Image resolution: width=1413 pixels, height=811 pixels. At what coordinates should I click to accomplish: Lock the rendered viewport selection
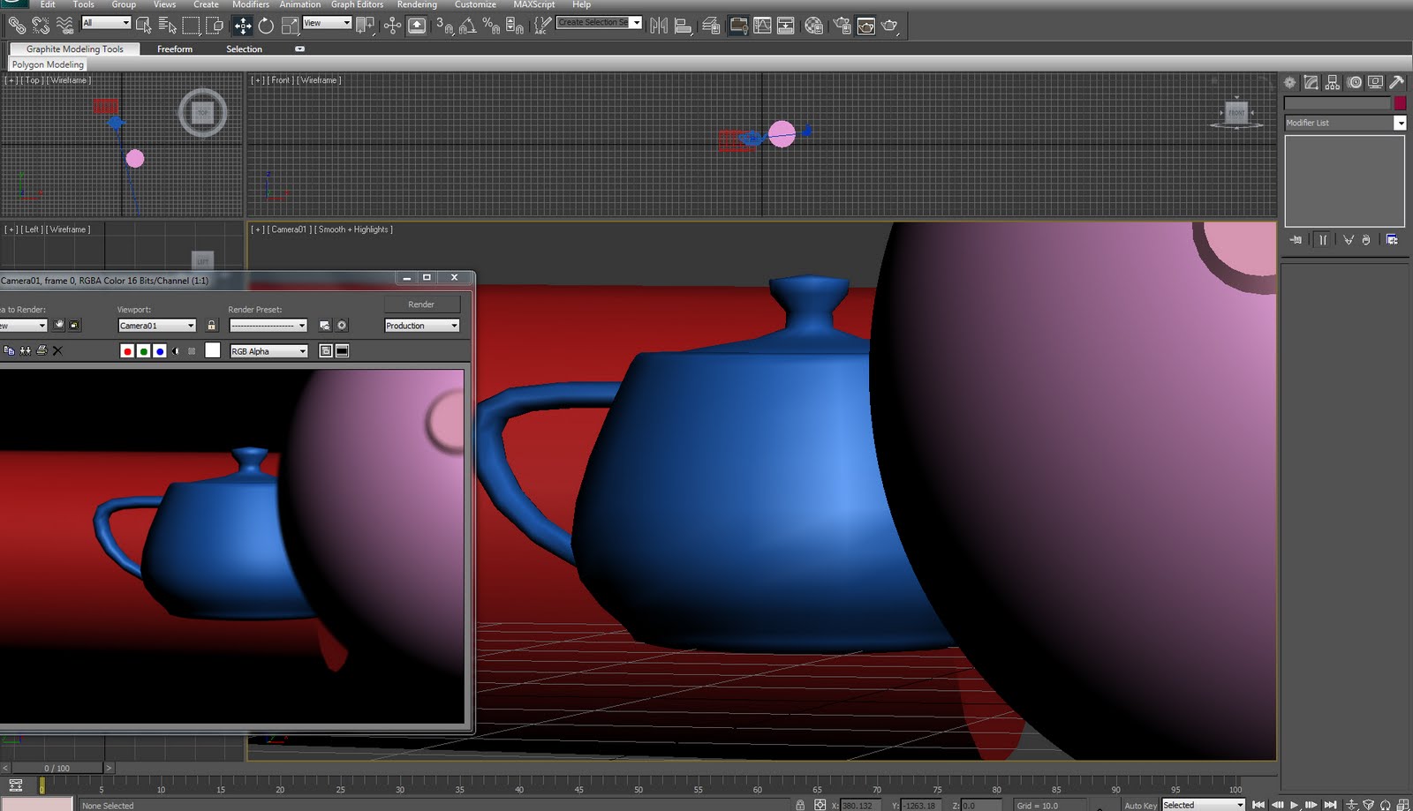210,325
